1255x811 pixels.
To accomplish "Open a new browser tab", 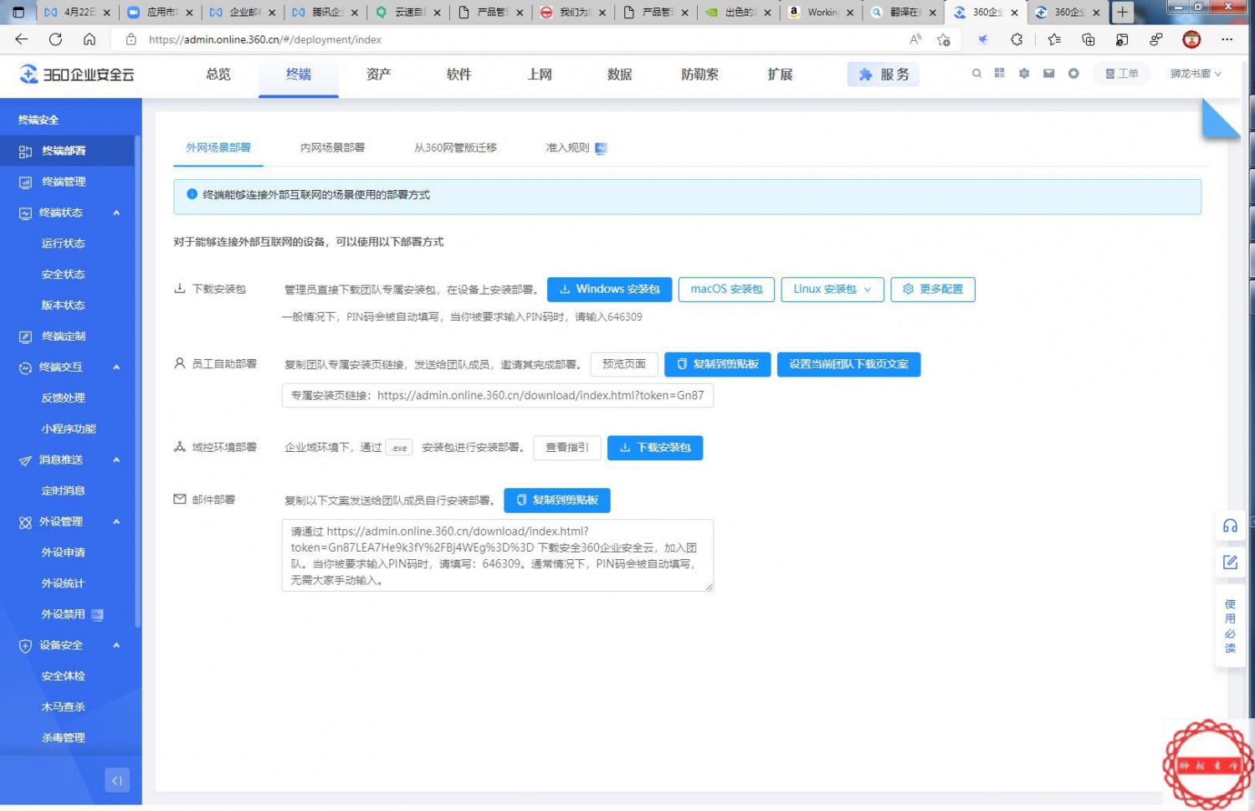I will click(1122, 12).
